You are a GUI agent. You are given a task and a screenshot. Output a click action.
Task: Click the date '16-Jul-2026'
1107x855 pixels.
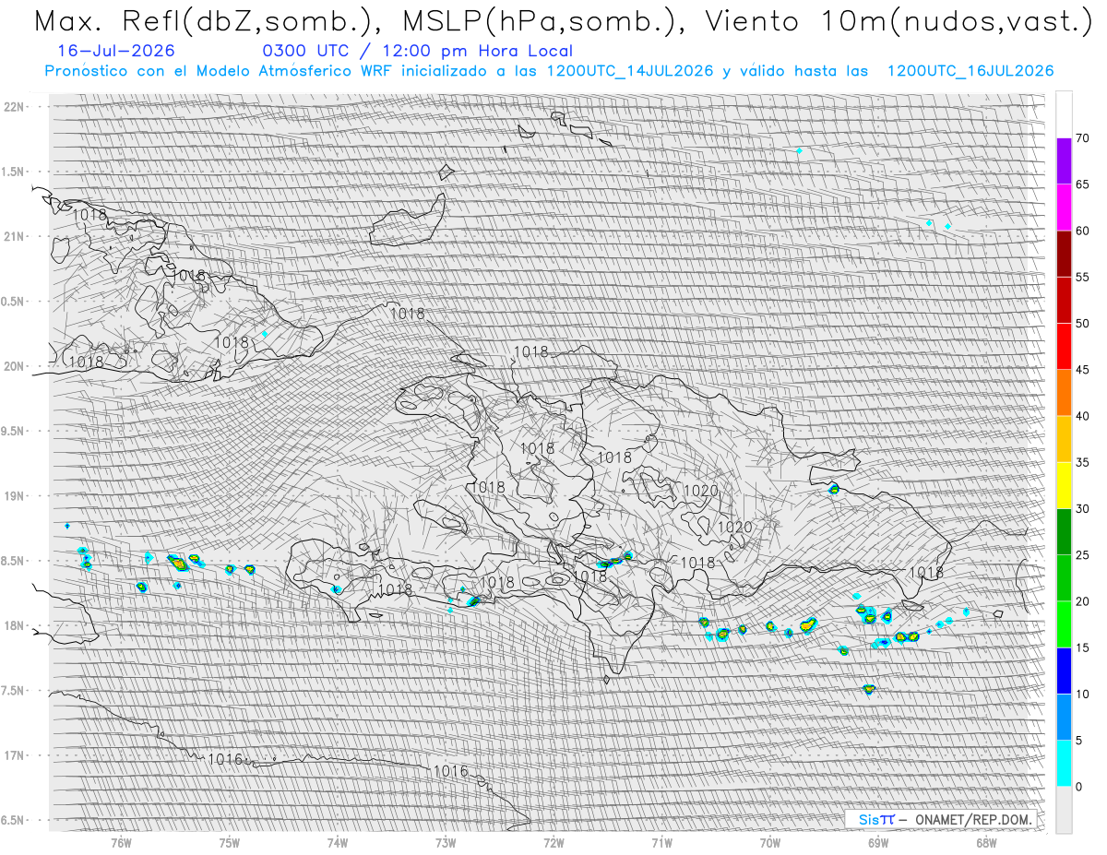point(115,52)
